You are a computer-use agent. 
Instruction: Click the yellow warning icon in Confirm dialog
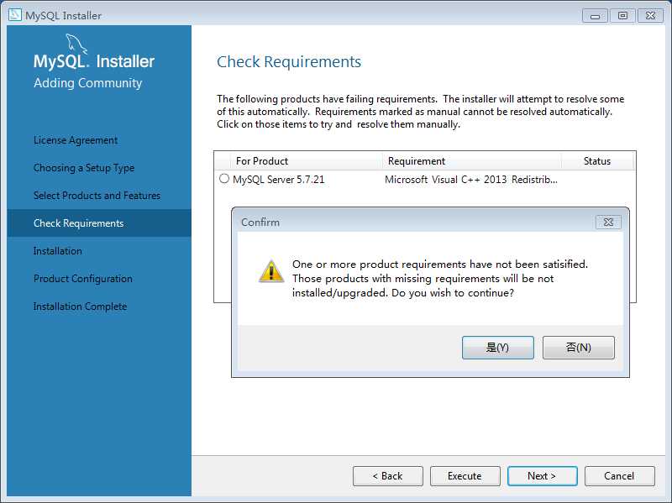tap(270, 271)
